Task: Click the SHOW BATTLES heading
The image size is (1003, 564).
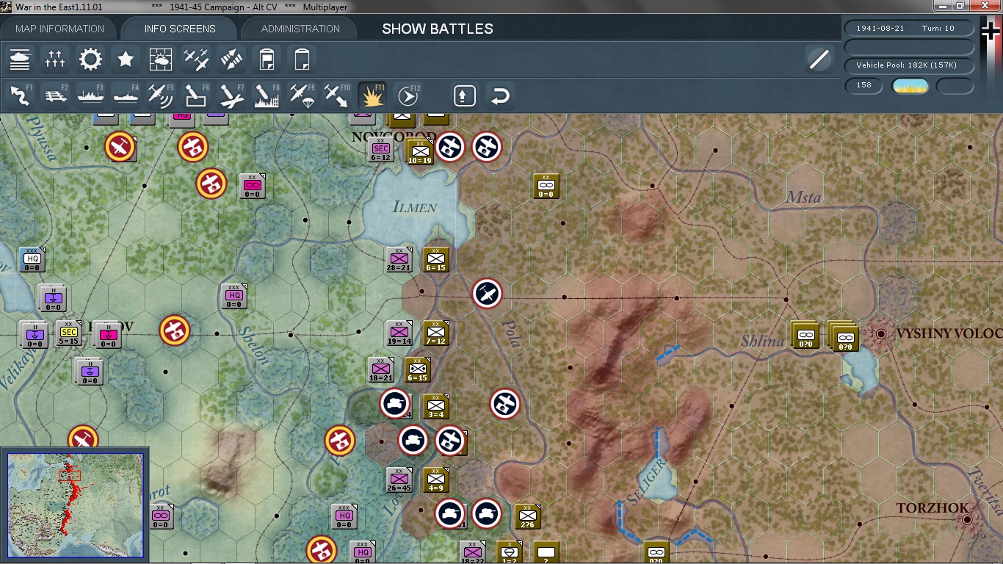Action: click(x=438, y=29)
